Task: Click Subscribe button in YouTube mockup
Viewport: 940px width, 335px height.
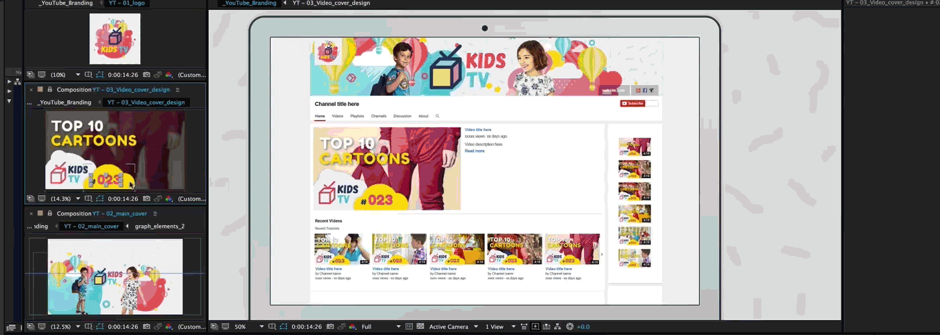Action: 633,103
